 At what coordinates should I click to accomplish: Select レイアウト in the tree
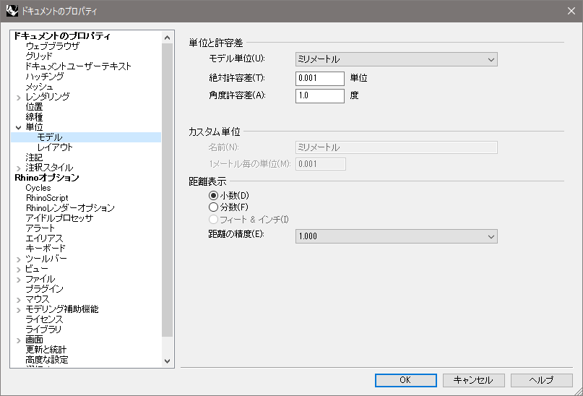[55, 147]
